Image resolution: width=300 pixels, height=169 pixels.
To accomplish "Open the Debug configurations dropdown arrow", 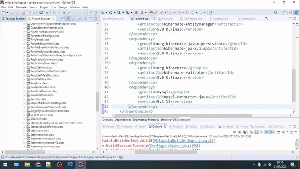I will coord(106,13).
